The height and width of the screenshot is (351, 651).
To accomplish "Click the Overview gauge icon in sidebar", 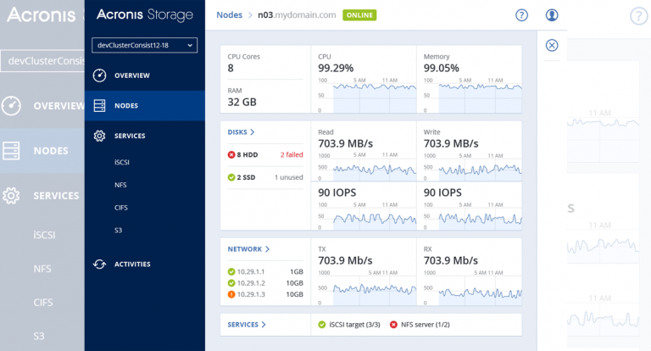I will 100,75.
